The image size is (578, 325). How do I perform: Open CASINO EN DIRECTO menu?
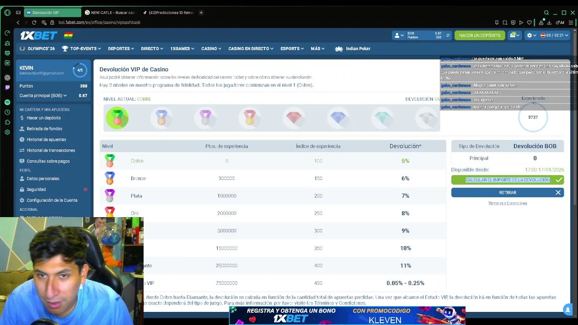pyautogui.click(x=251, y=49)
